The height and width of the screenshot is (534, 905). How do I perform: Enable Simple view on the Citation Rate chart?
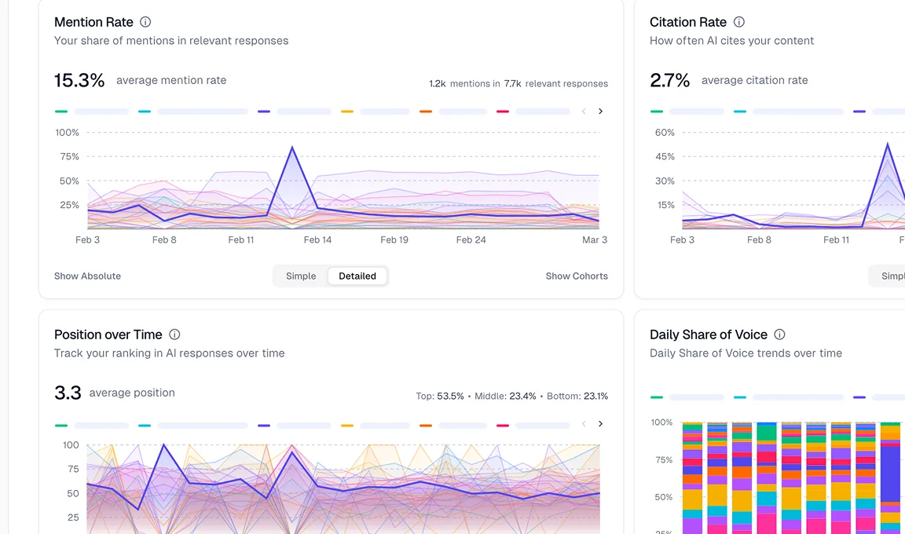point(895,276)
